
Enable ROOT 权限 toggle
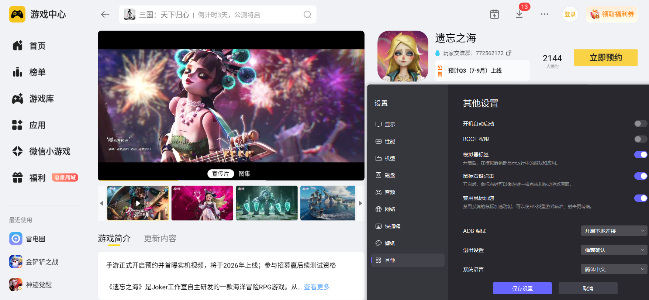click(641, 139)
